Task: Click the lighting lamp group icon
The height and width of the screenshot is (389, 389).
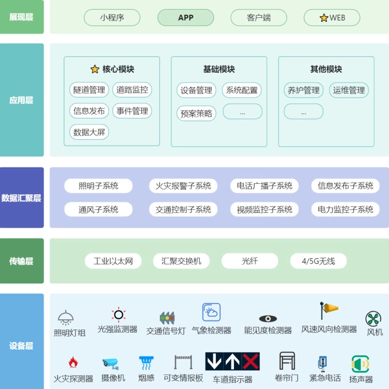Action: (x=66, y=317)
